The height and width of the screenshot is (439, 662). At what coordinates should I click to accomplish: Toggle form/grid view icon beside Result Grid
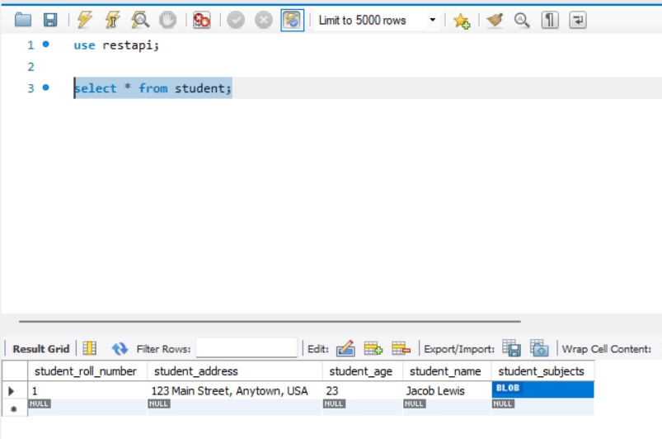[x=90, y=348]
